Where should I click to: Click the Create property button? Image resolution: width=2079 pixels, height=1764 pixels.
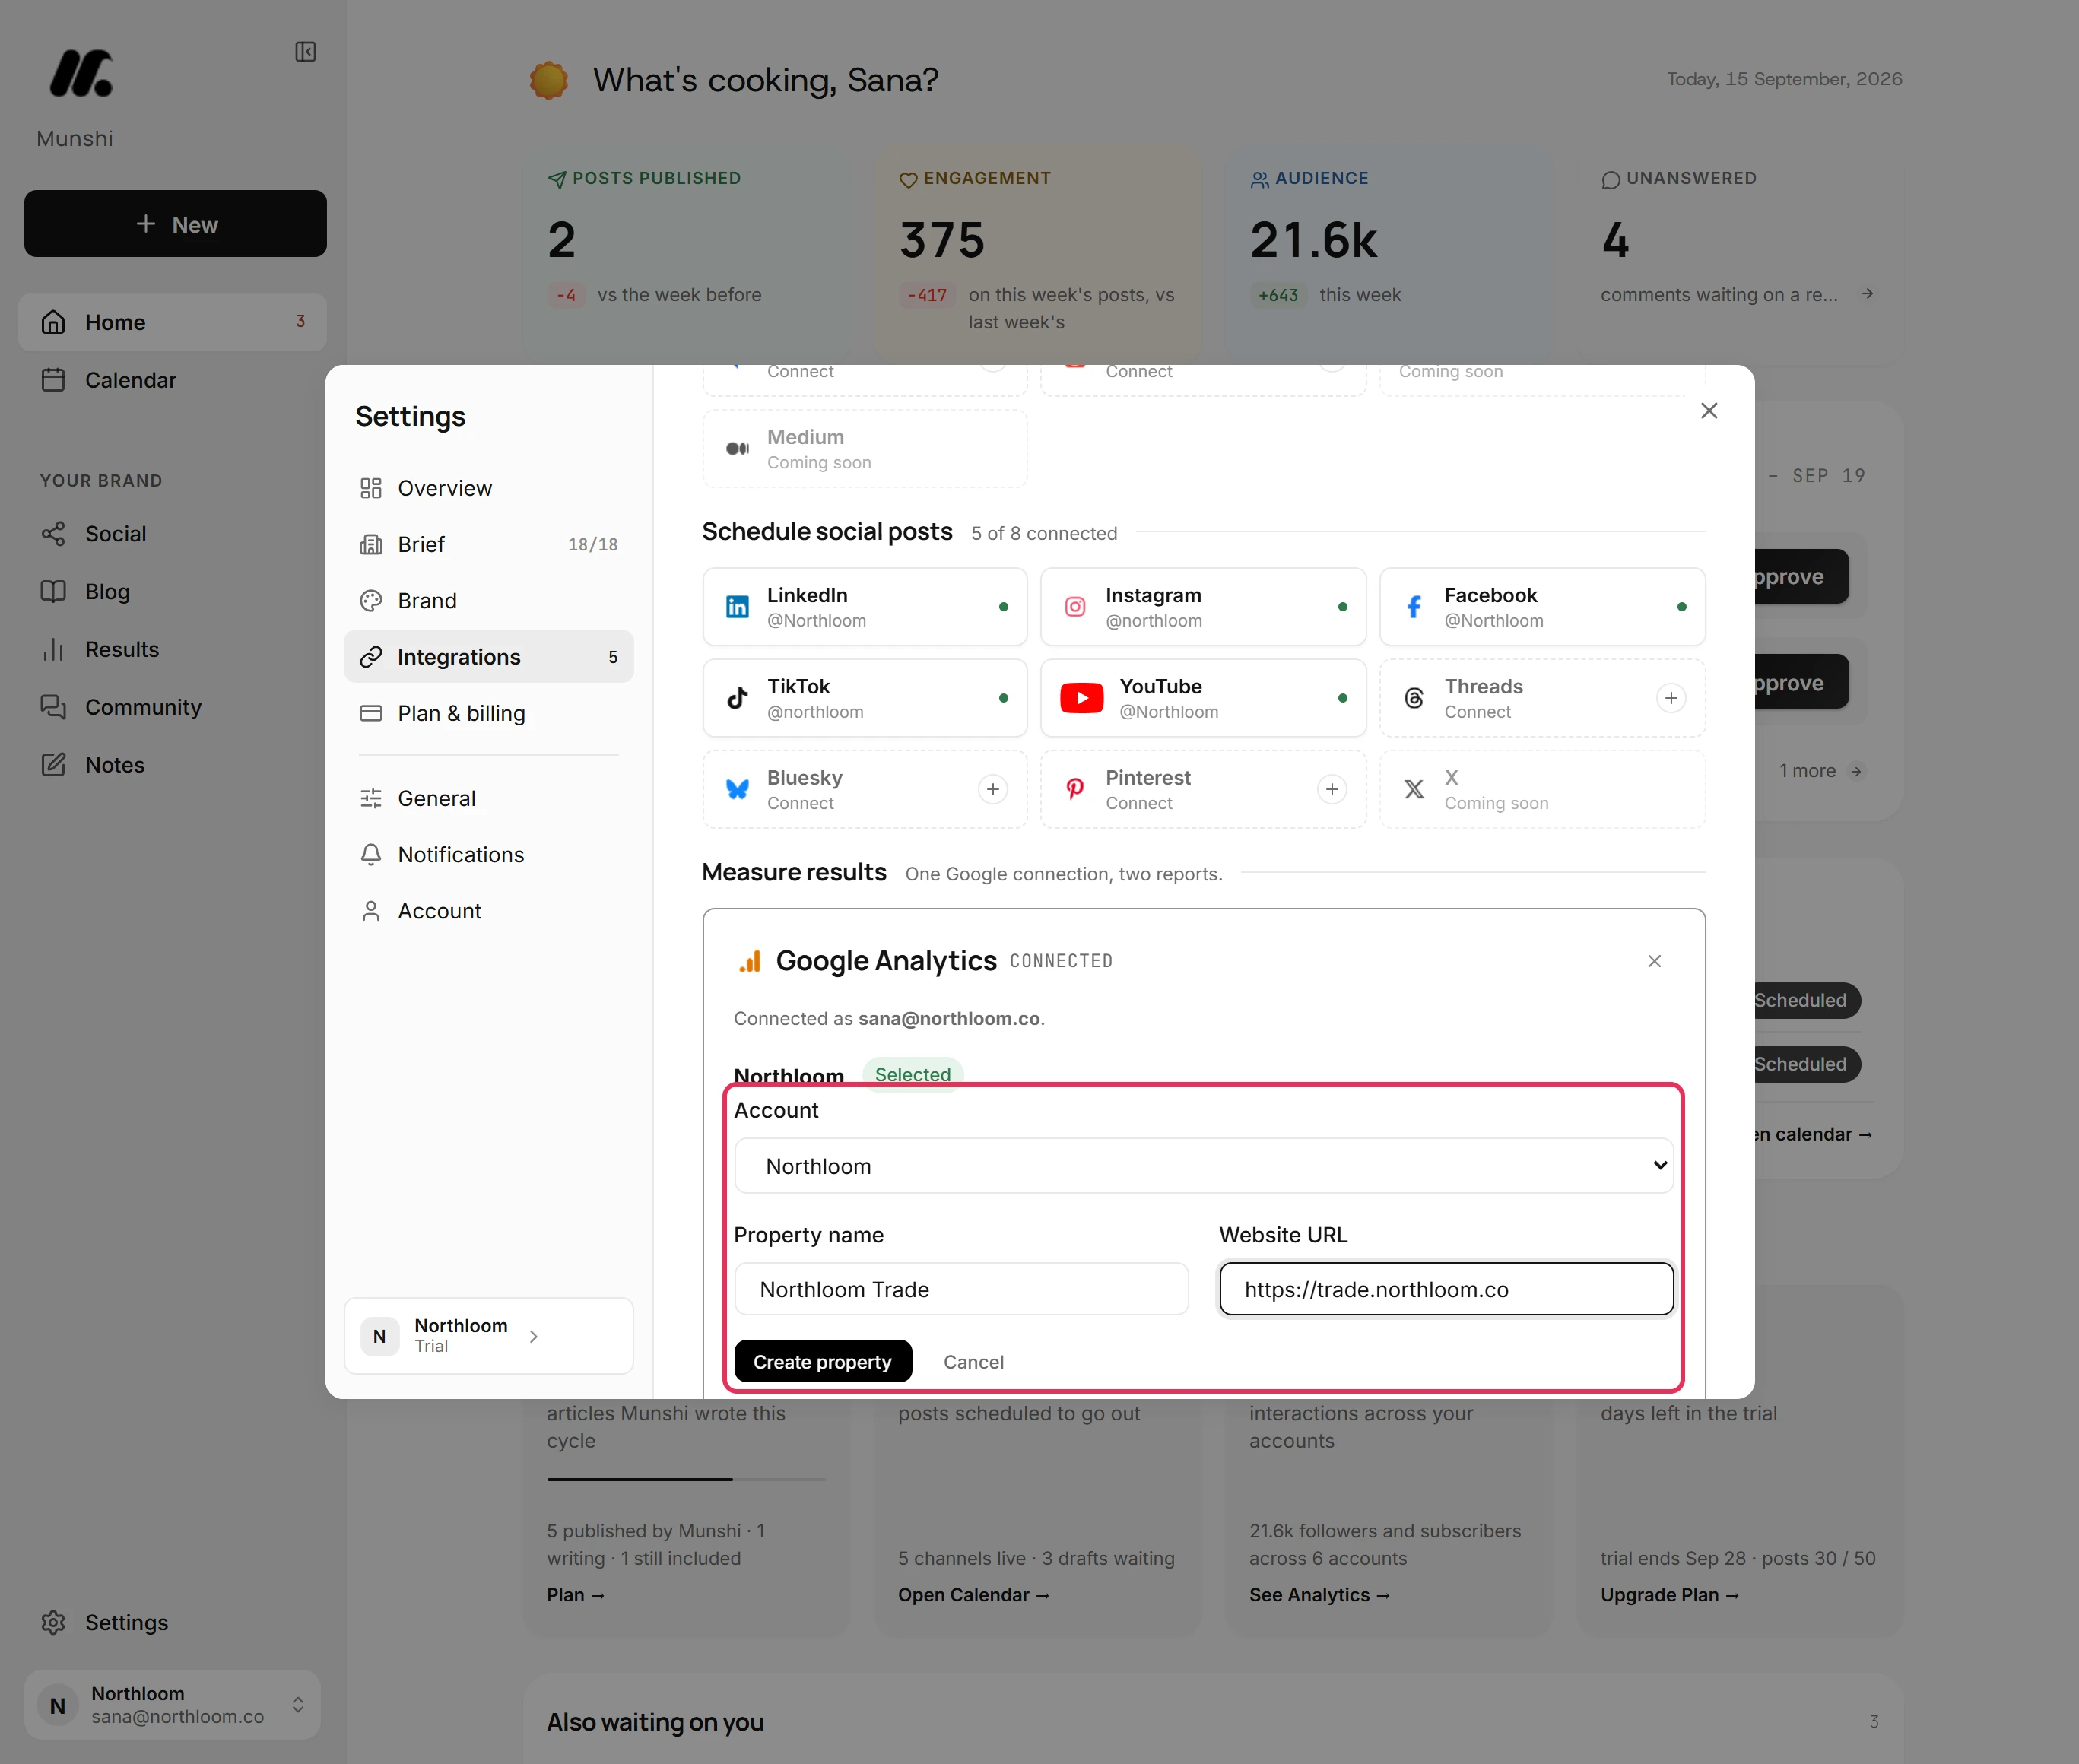822,1361
